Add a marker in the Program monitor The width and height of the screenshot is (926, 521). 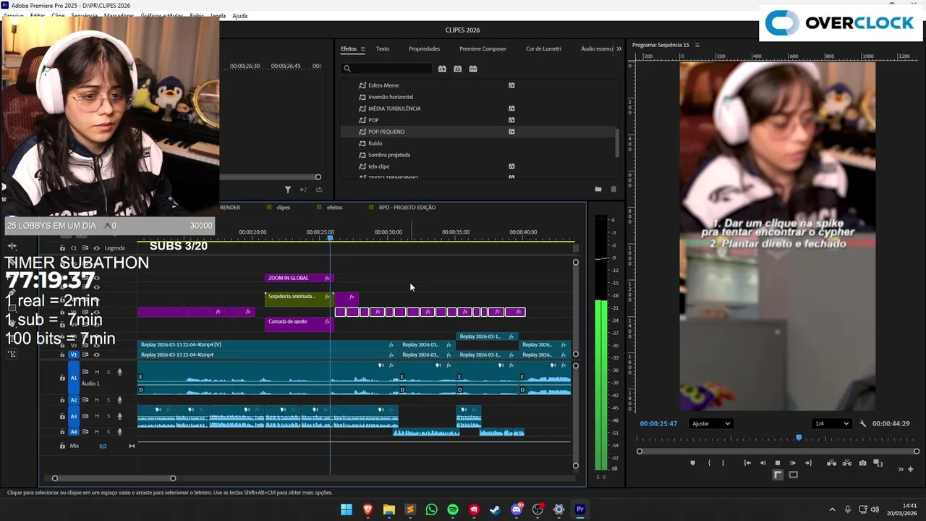[x=692, y=463]
